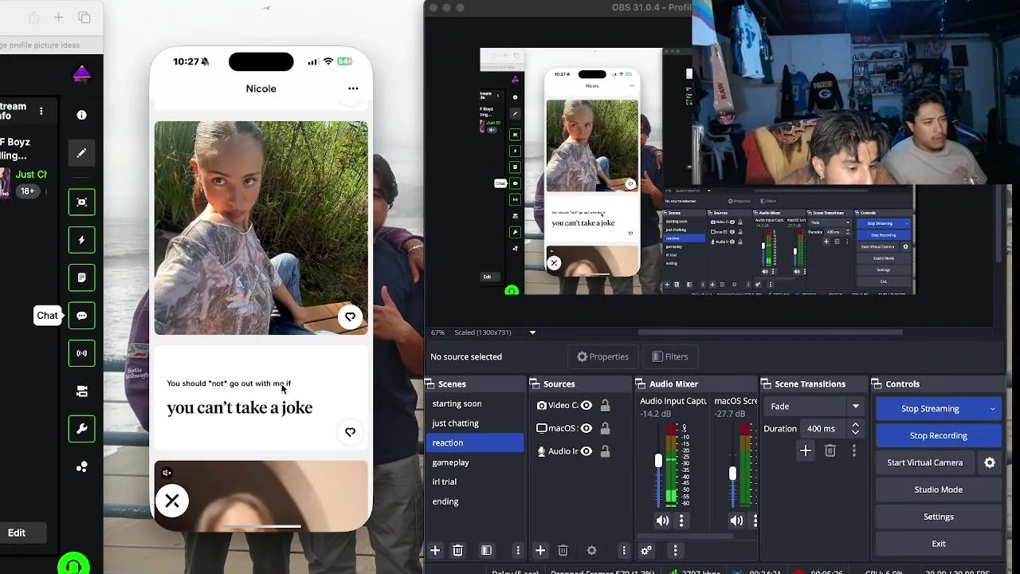Open the Audio Mixer toolbar three-dot menu
This screenshot has width=1020, height=574.
coord(675,550)
